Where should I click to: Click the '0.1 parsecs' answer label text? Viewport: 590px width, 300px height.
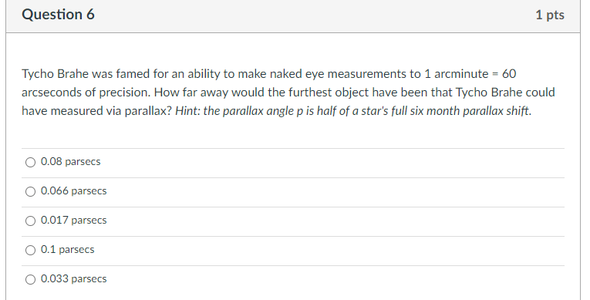point(68,250)
